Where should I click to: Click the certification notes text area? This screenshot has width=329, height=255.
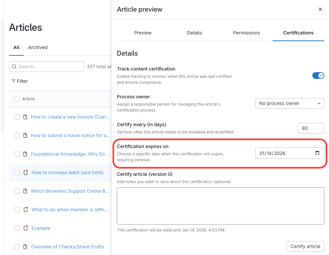coord(220,206)
